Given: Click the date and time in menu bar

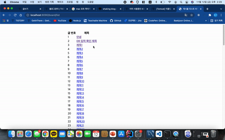Looking at the screenshot, I should (209, 2).
